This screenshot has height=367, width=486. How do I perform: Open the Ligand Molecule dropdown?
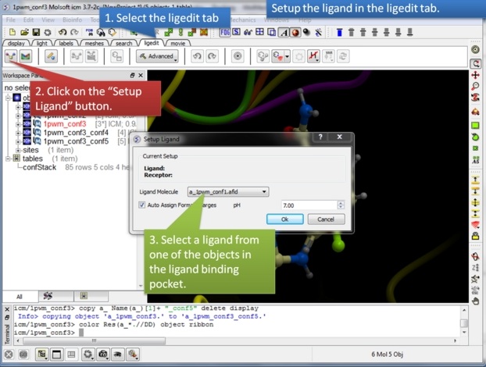pos(227,191)
